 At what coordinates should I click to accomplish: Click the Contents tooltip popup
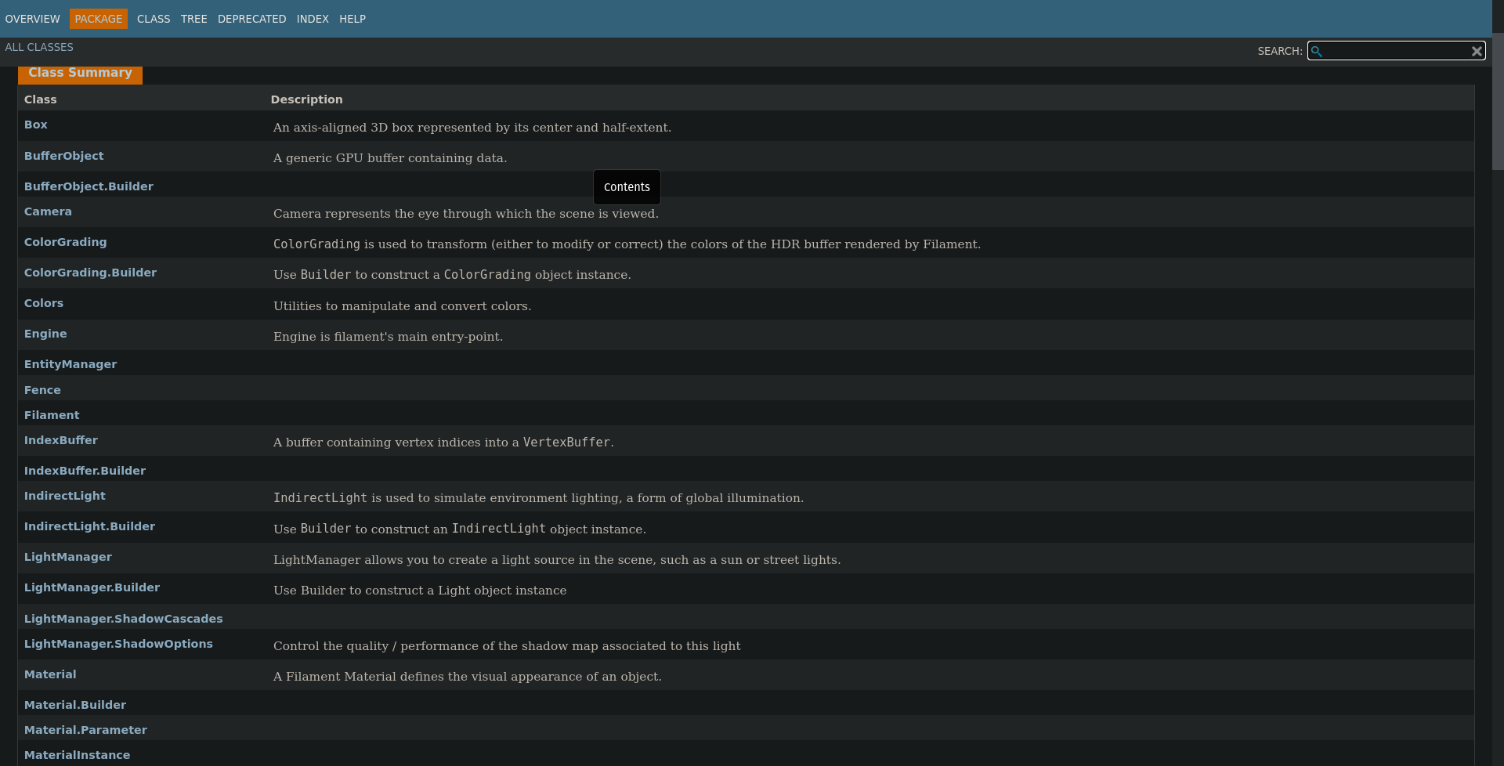coord(627,187)
